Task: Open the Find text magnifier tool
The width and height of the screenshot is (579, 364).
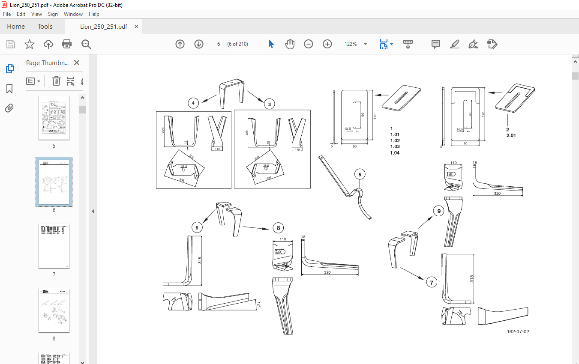Action: pyautogui.click(x=86, y=44)
